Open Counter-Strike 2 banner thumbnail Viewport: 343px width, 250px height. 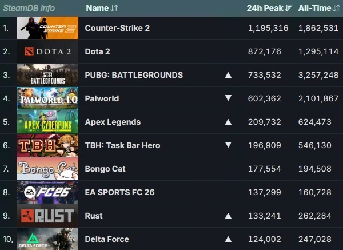tap(47, 28)
